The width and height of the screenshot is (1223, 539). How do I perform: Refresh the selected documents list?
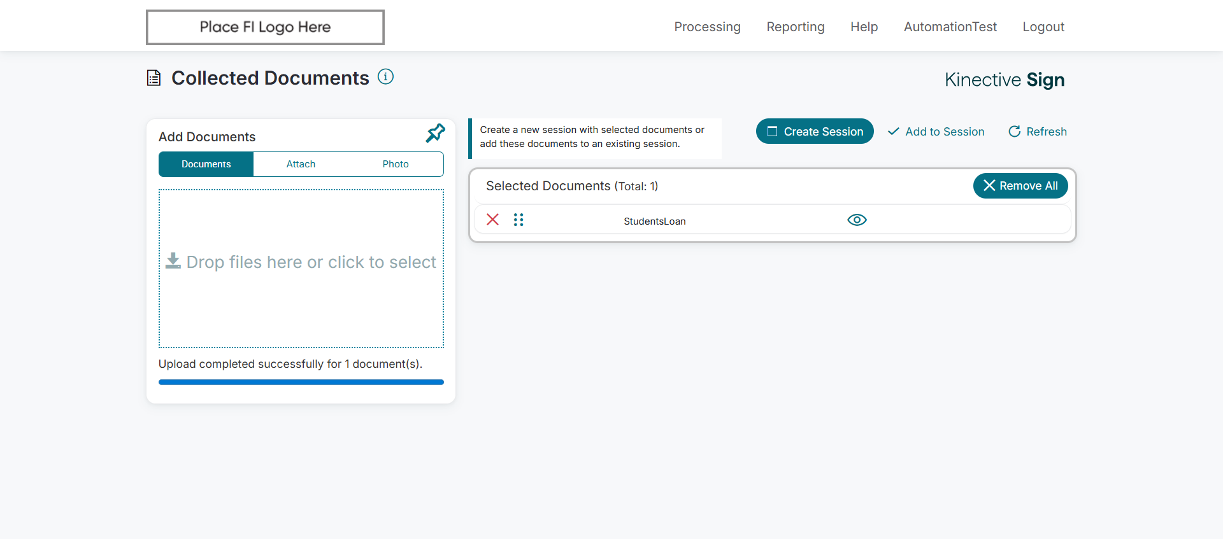coord(1037,132)
